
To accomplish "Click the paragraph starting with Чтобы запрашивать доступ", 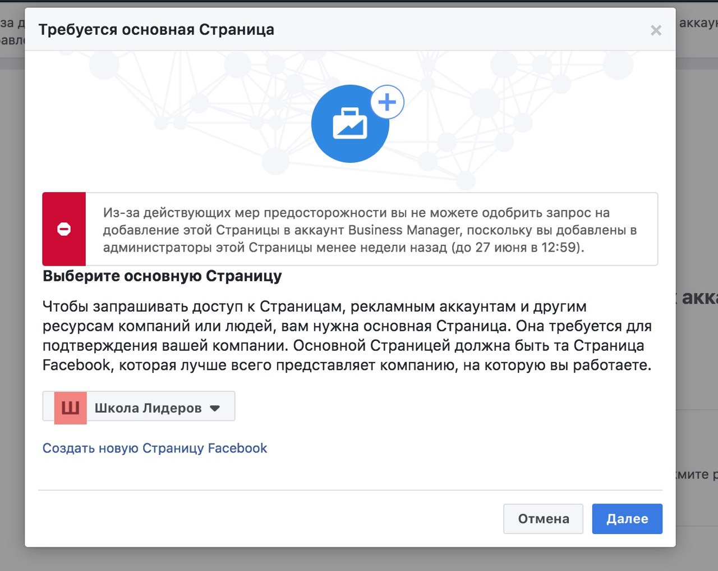I will [347, 336].
